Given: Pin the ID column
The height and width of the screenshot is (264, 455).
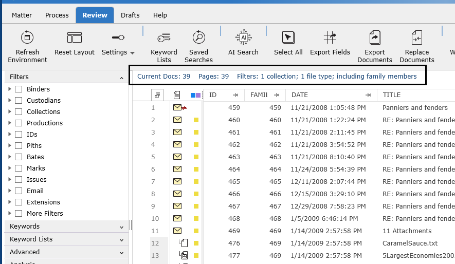Looking at the screenshot, I should (x=235, y=95).
